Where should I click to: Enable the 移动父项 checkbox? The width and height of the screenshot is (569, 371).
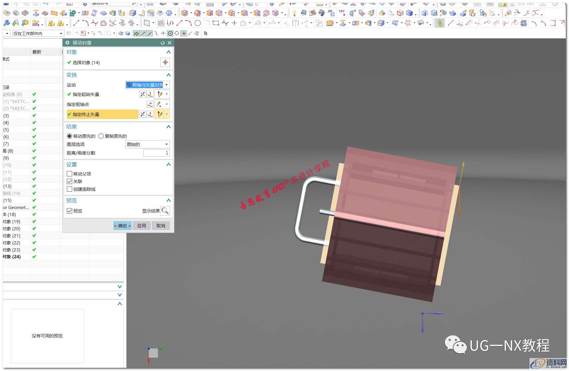tap(70, 174)
